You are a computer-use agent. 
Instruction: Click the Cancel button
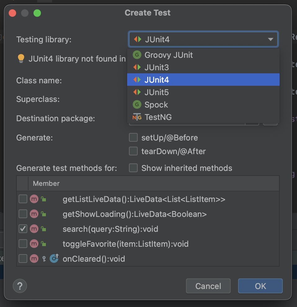[208, 286]
